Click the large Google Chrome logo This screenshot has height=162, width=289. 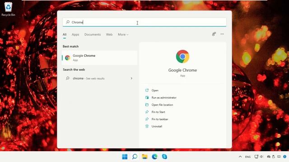(x=182, y=57)
